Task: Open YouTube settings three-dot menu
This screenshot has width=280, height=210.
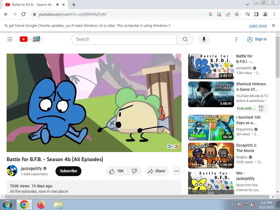Action: (236, 39)
